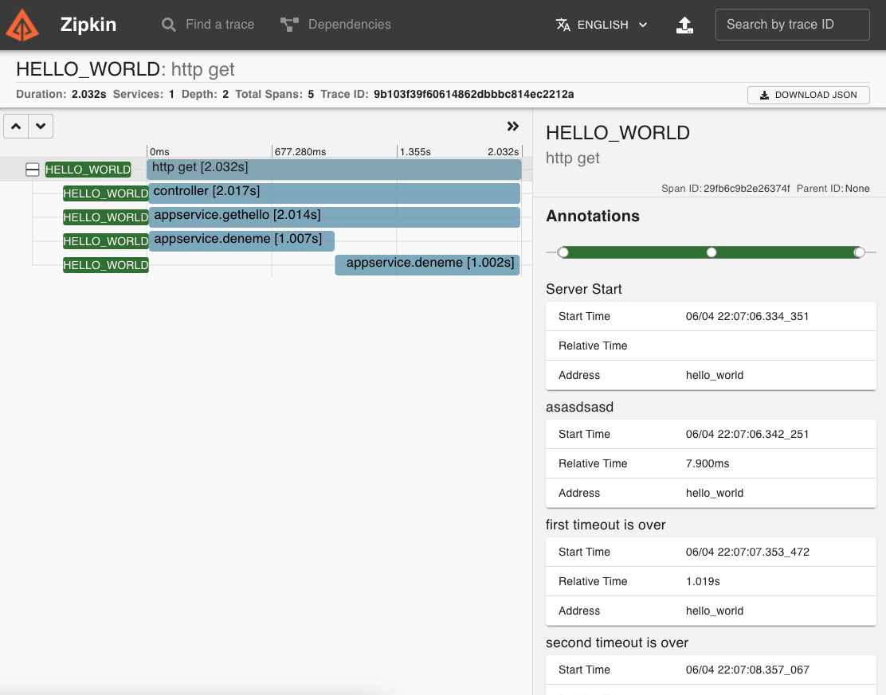
Task: Open the ENGLISH language dropdown
Action: (x=602, y=25)
